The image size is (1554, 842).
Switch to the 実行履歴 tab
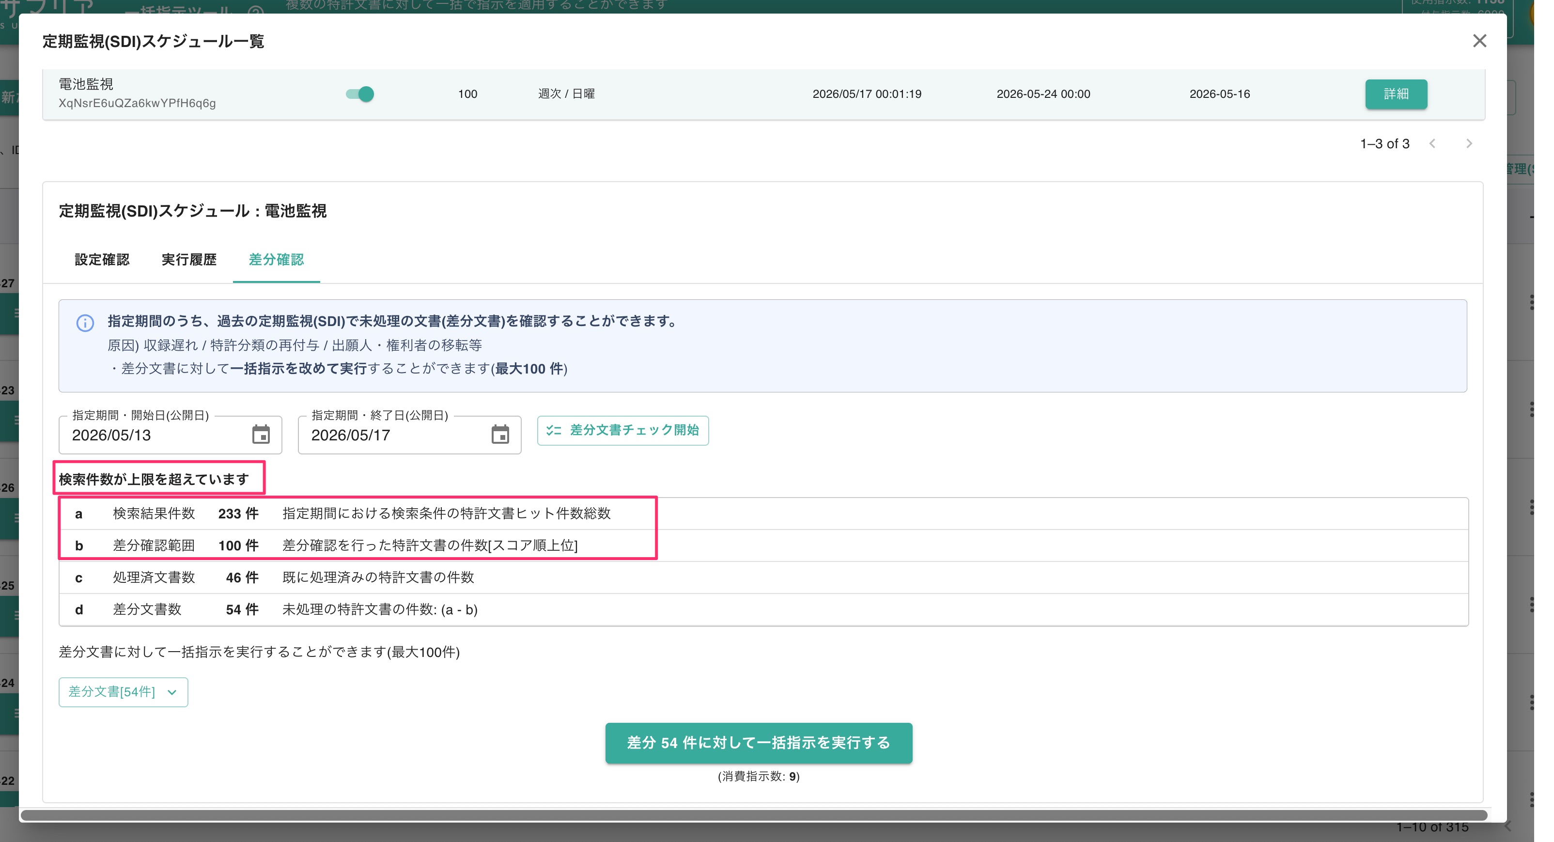(x=189, y=259)
